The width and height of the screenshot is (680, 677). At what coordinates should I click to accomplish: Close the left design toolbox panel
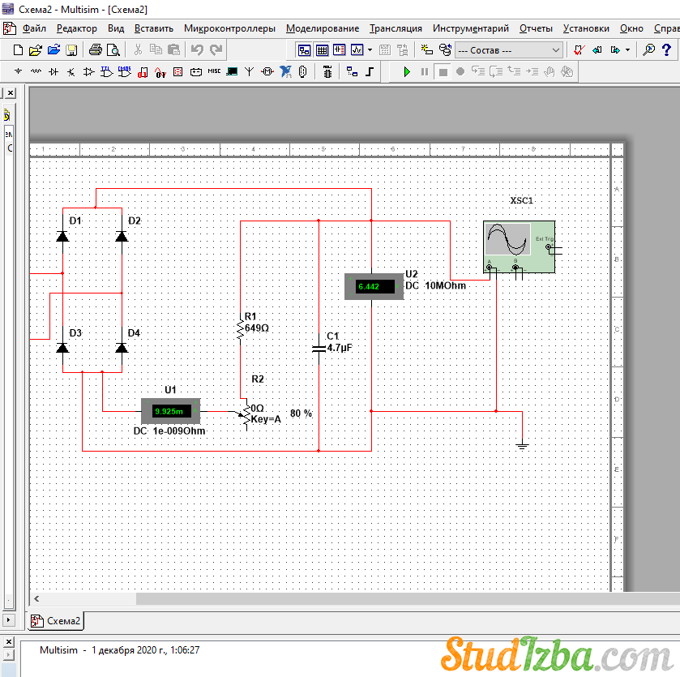pos(11,93)
